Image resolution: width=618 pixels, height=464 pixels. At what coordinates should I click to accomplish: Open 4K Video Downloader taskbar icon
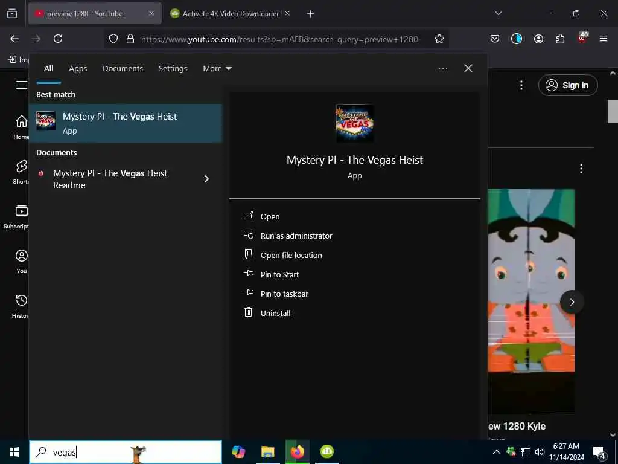coord(327,451)
